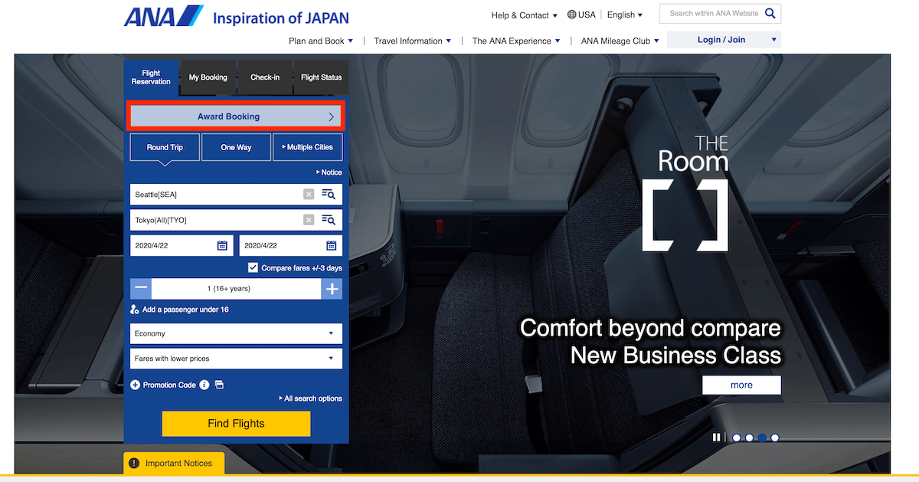Screen dimensions: 919x482
Task: Select the One Way option
Action: tap(236, 147)
